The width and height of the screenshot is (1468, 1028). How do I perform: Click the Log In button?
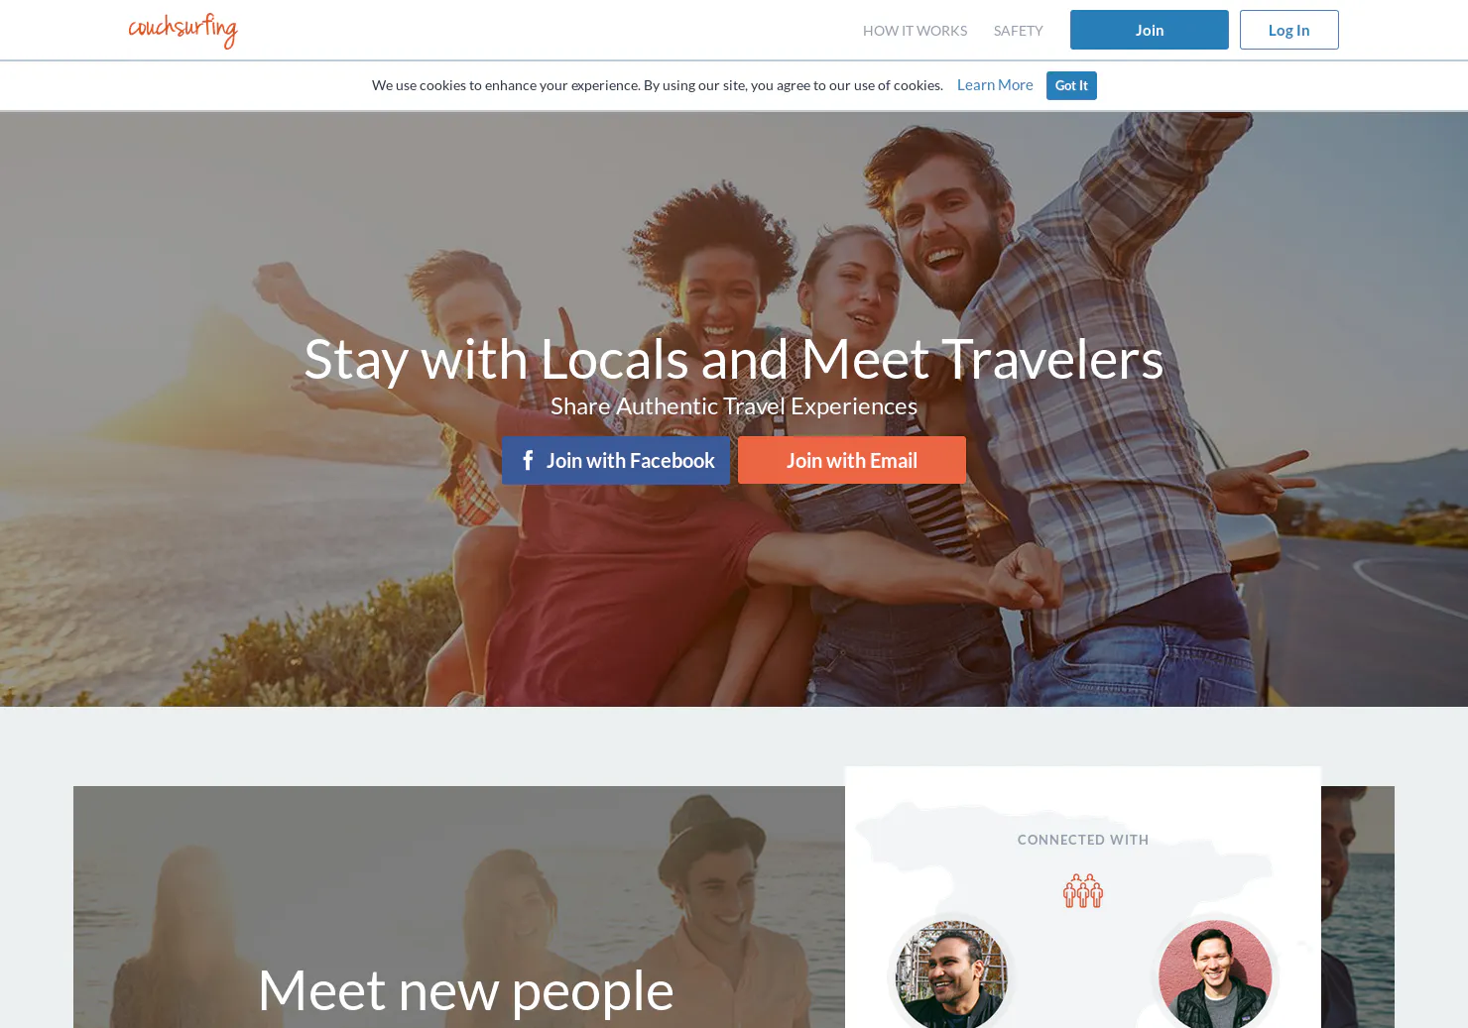tap(1288, 30)
